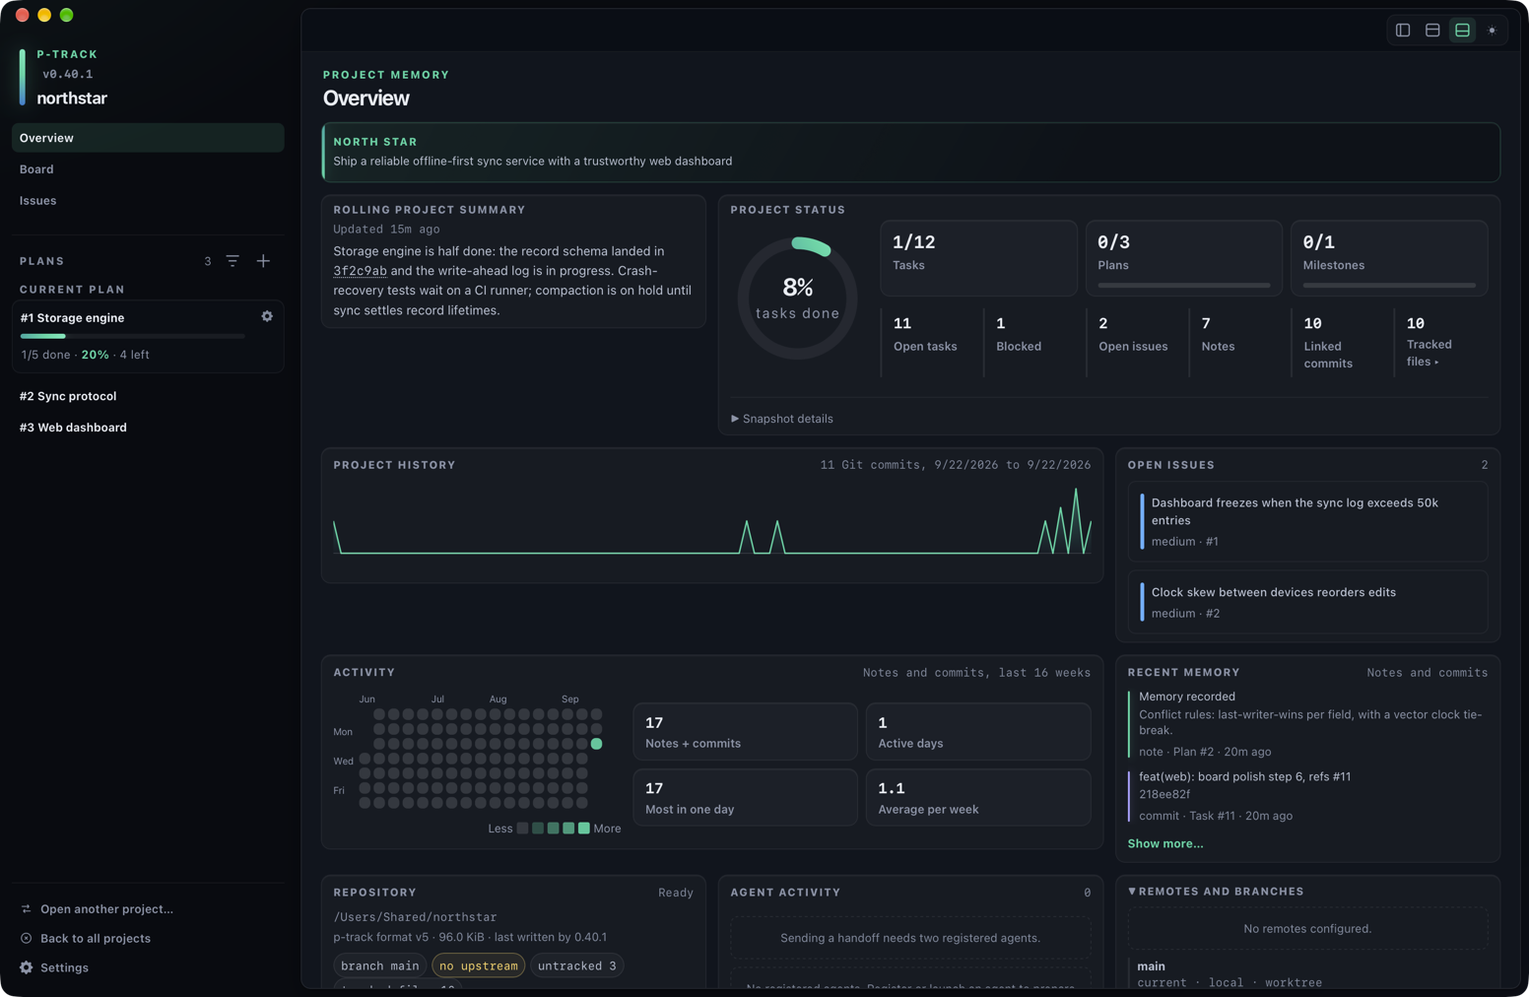Viewport: 1529px width, 997px height.
Task: Open Storage engine plan gear settings
Action: click(267, 316)
